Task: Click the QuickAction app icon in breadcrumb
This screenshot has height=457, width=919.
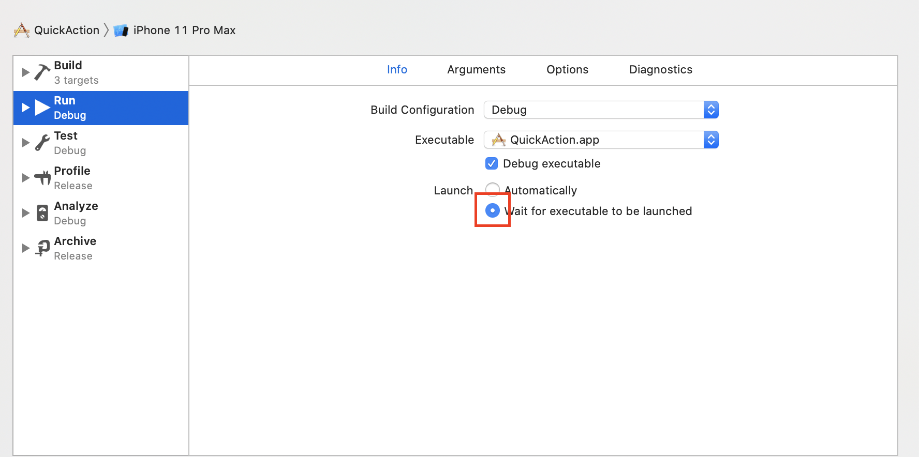Action: click(22, 30)
